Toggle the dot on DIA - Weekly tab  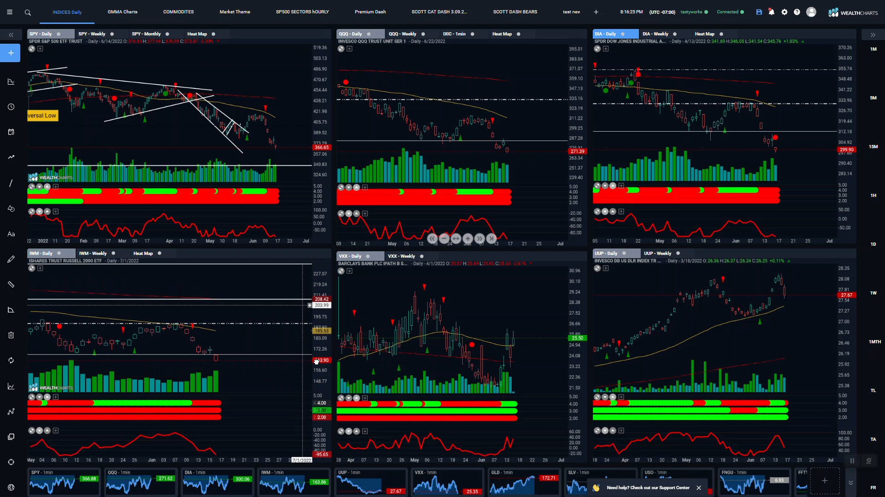pos(675,34)
